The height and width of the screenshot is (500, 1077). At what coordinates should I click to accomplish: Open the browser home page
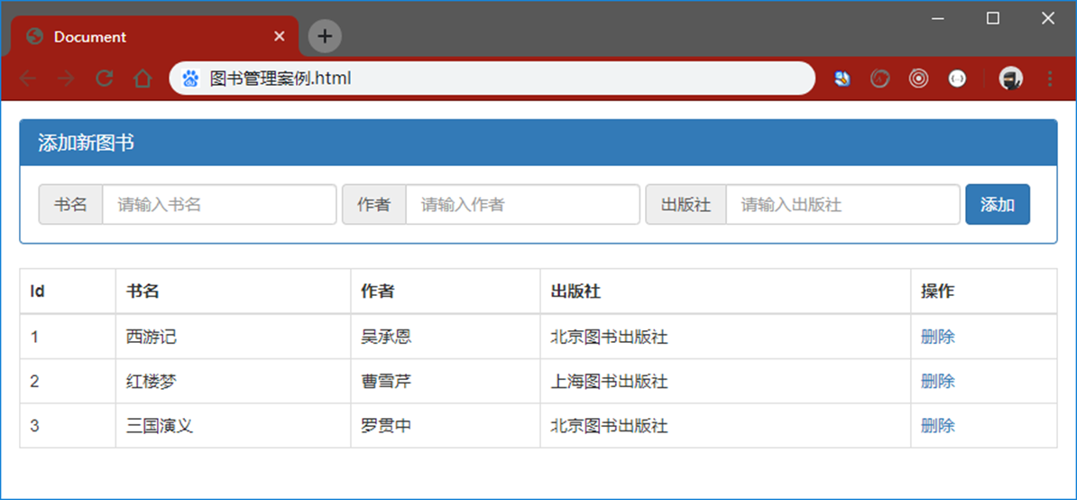(x=143, y=79)
